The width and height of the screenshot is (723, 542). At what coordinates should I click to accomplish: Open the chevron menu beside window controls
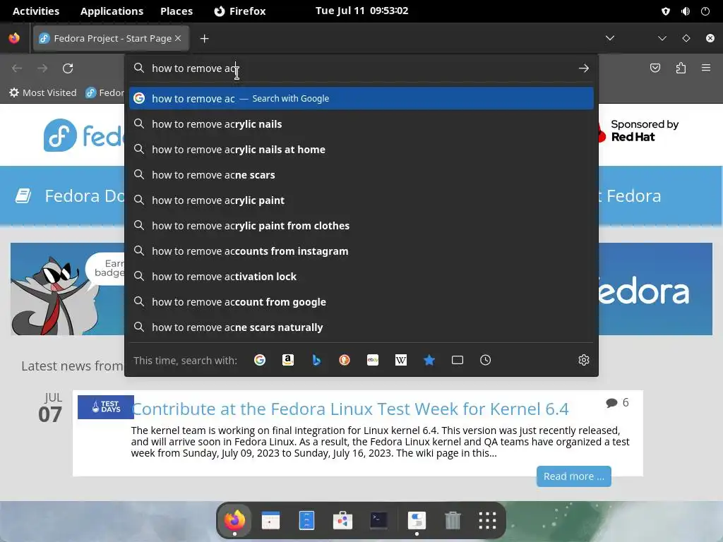[x=662, y=38]
